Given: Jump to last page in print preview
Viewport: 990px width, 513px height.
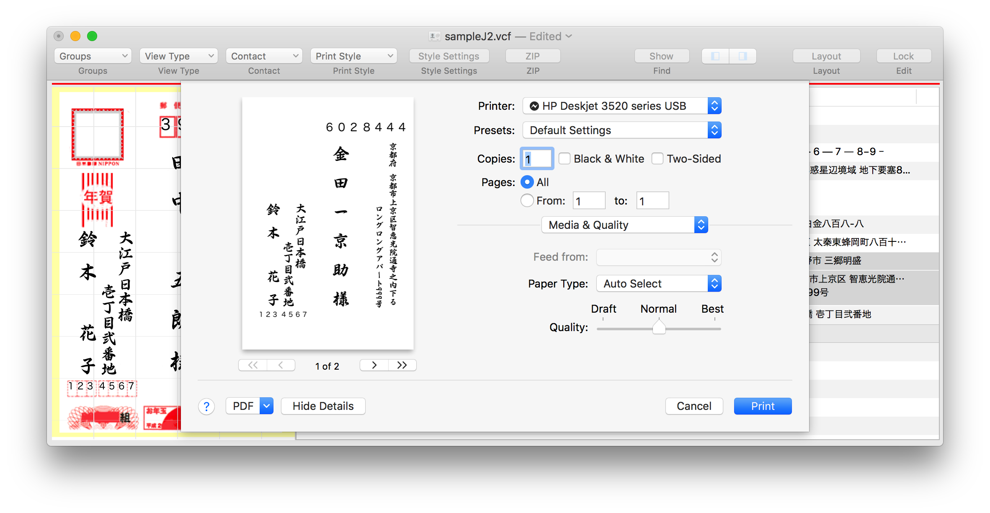Looking at the screenshot, I should point(402,365).
